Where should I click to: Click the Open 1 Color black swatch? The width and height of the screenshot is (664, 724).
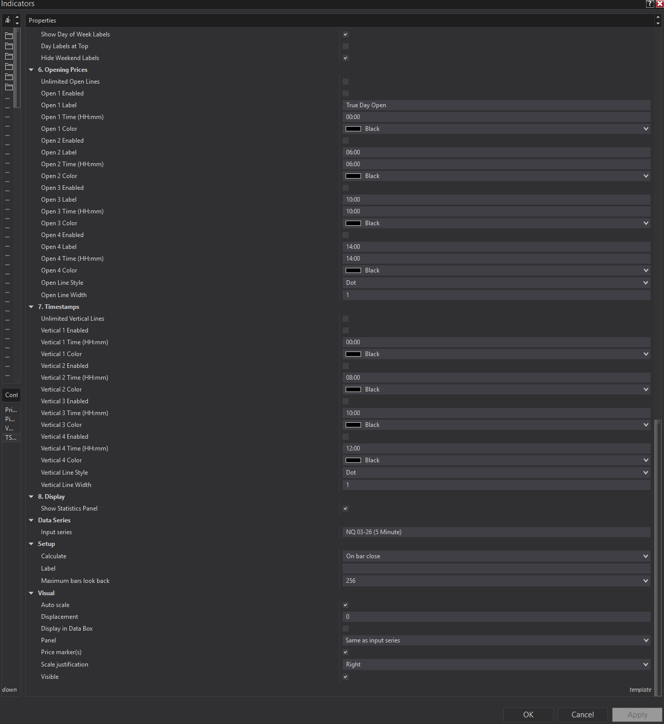(353, 129)
